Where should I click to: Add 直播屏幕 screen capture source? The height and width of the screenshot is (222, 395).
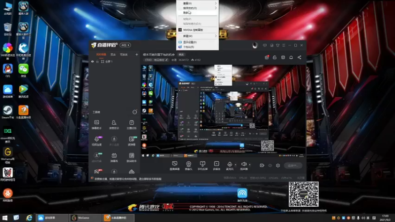tap(175, 166)
